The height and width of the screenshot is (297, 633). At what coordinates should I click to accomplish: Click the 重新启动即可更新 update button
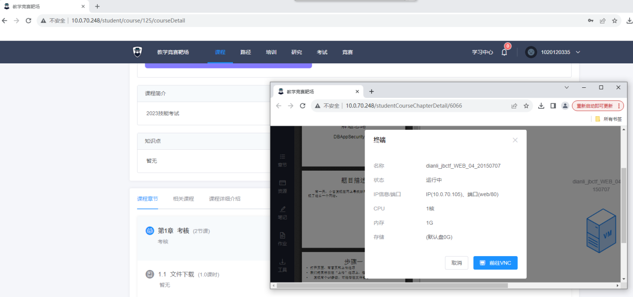pyautogui.click(x=598, y=106)
